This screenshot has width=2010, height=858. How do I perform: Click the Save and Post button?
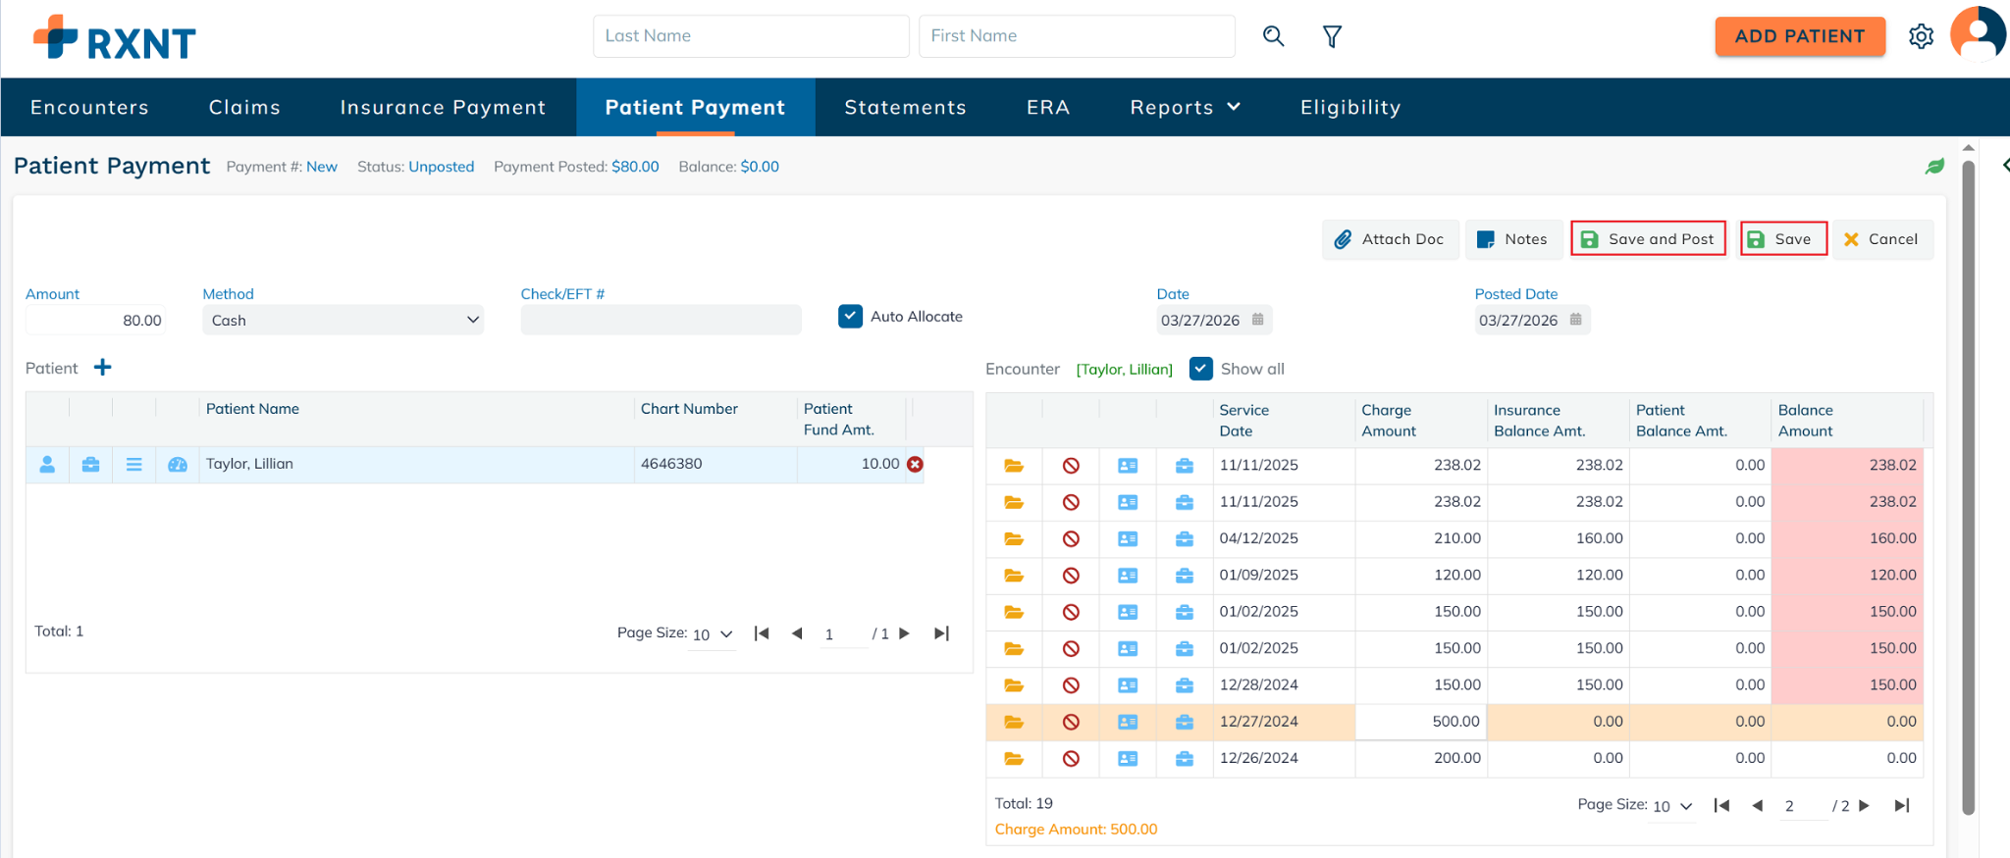(x=1648, y=239)
